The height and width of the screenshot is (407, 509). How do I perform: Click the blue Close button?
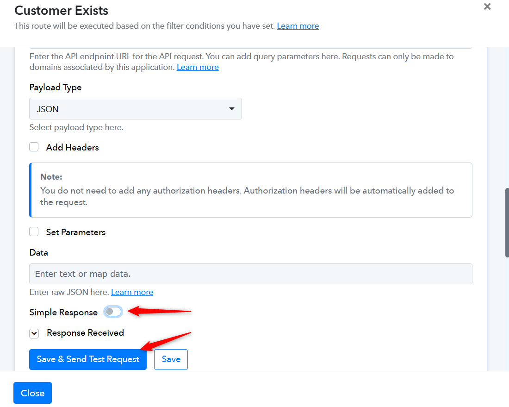(32, 393)
